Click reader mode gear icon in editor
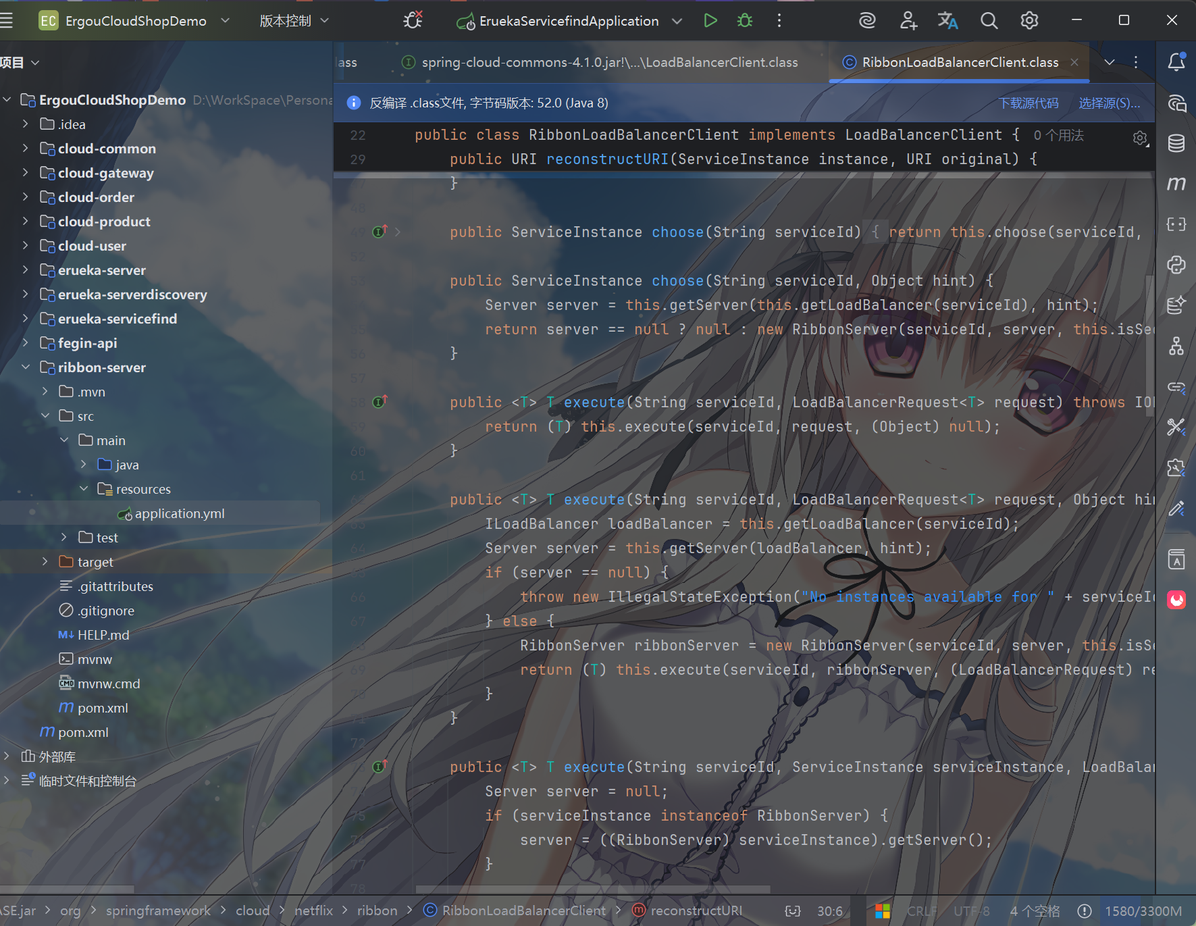The height and width of the screenshot is (926, 1196). click(1140, 138)
